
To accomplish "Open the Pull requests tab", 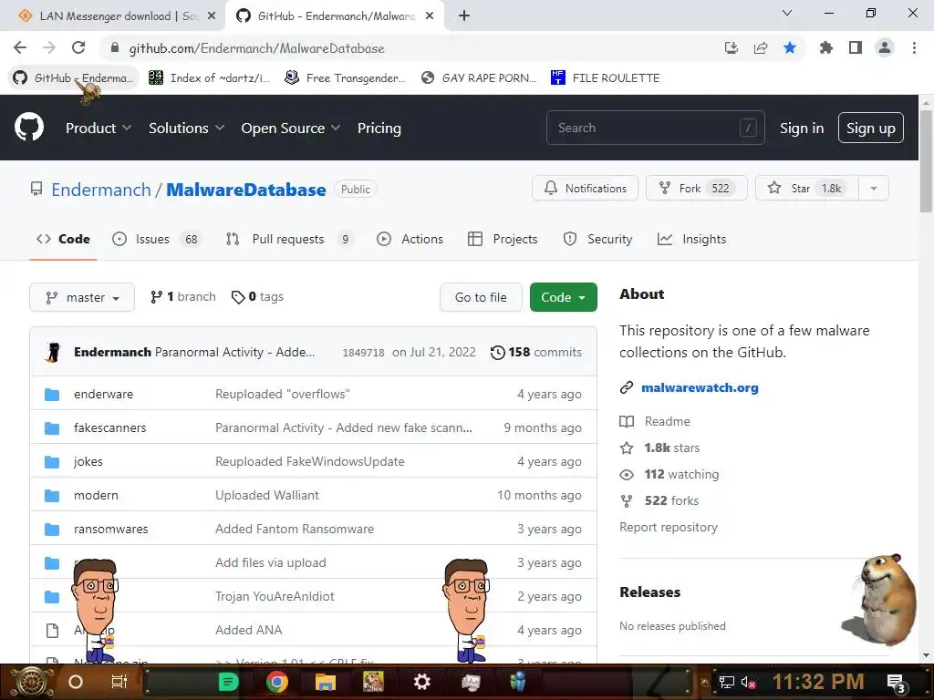I will pyautogui.click(x=289, y=239).
